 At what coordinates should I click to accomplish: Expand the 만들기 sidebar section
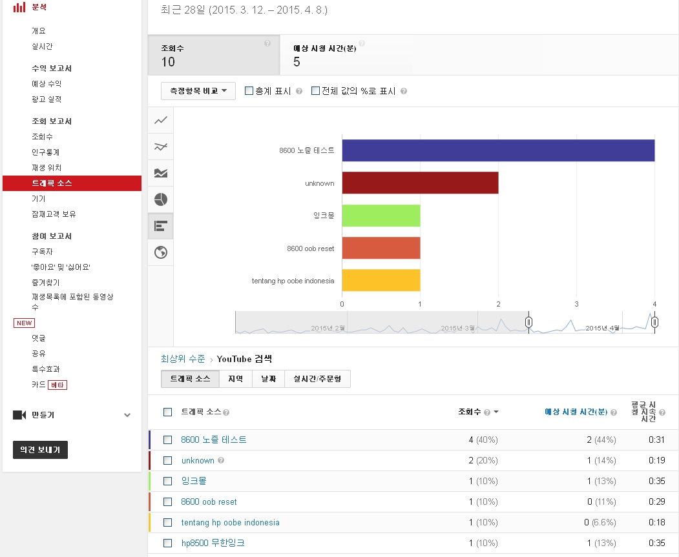click(x=127, y=415)
